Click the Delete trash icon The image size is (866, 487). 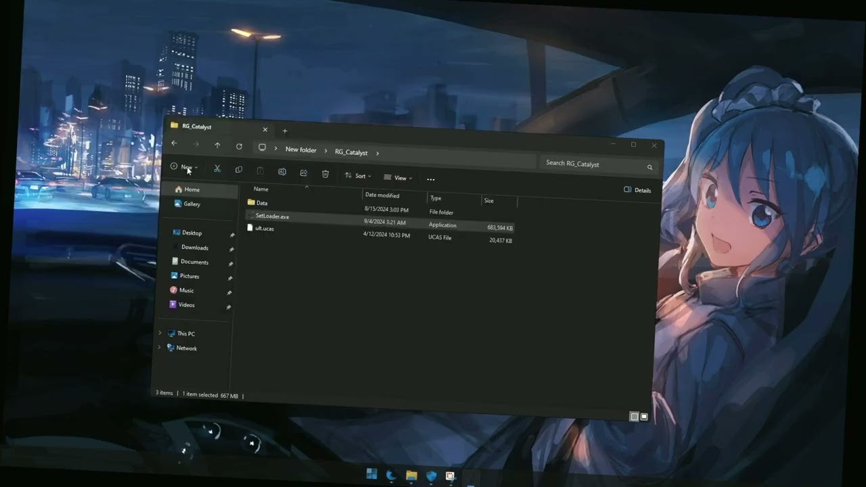(325, 174)
